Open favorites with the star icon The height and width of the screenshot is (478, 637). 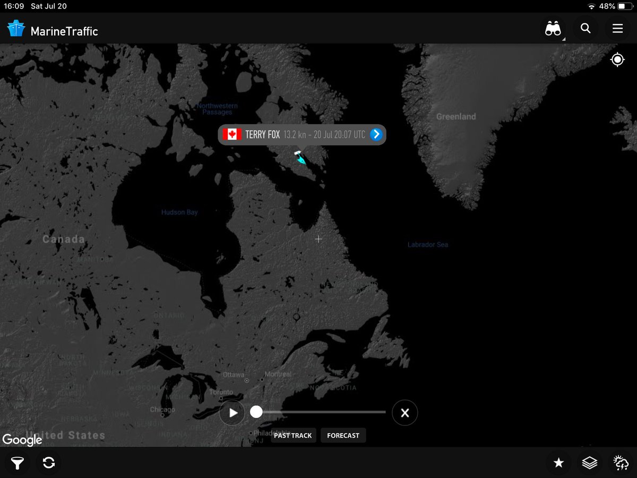[558, 463]
